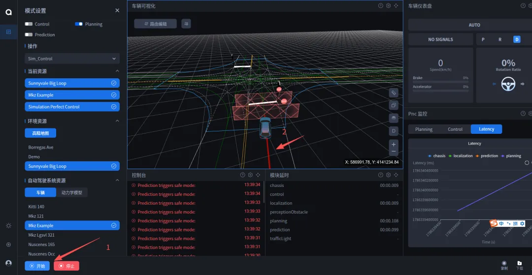Toggle localization series in Latency legend
The height and width of the screenshot is (275, 532).
[461, 156]
